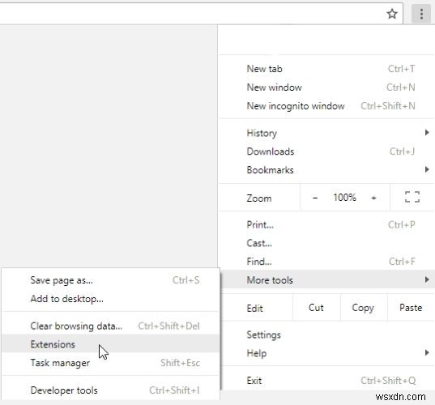Viewport: 435px width, 405px height.
Task: Click the 100% zoom level value
Action: pyautogui.click(x=344, y=198)
